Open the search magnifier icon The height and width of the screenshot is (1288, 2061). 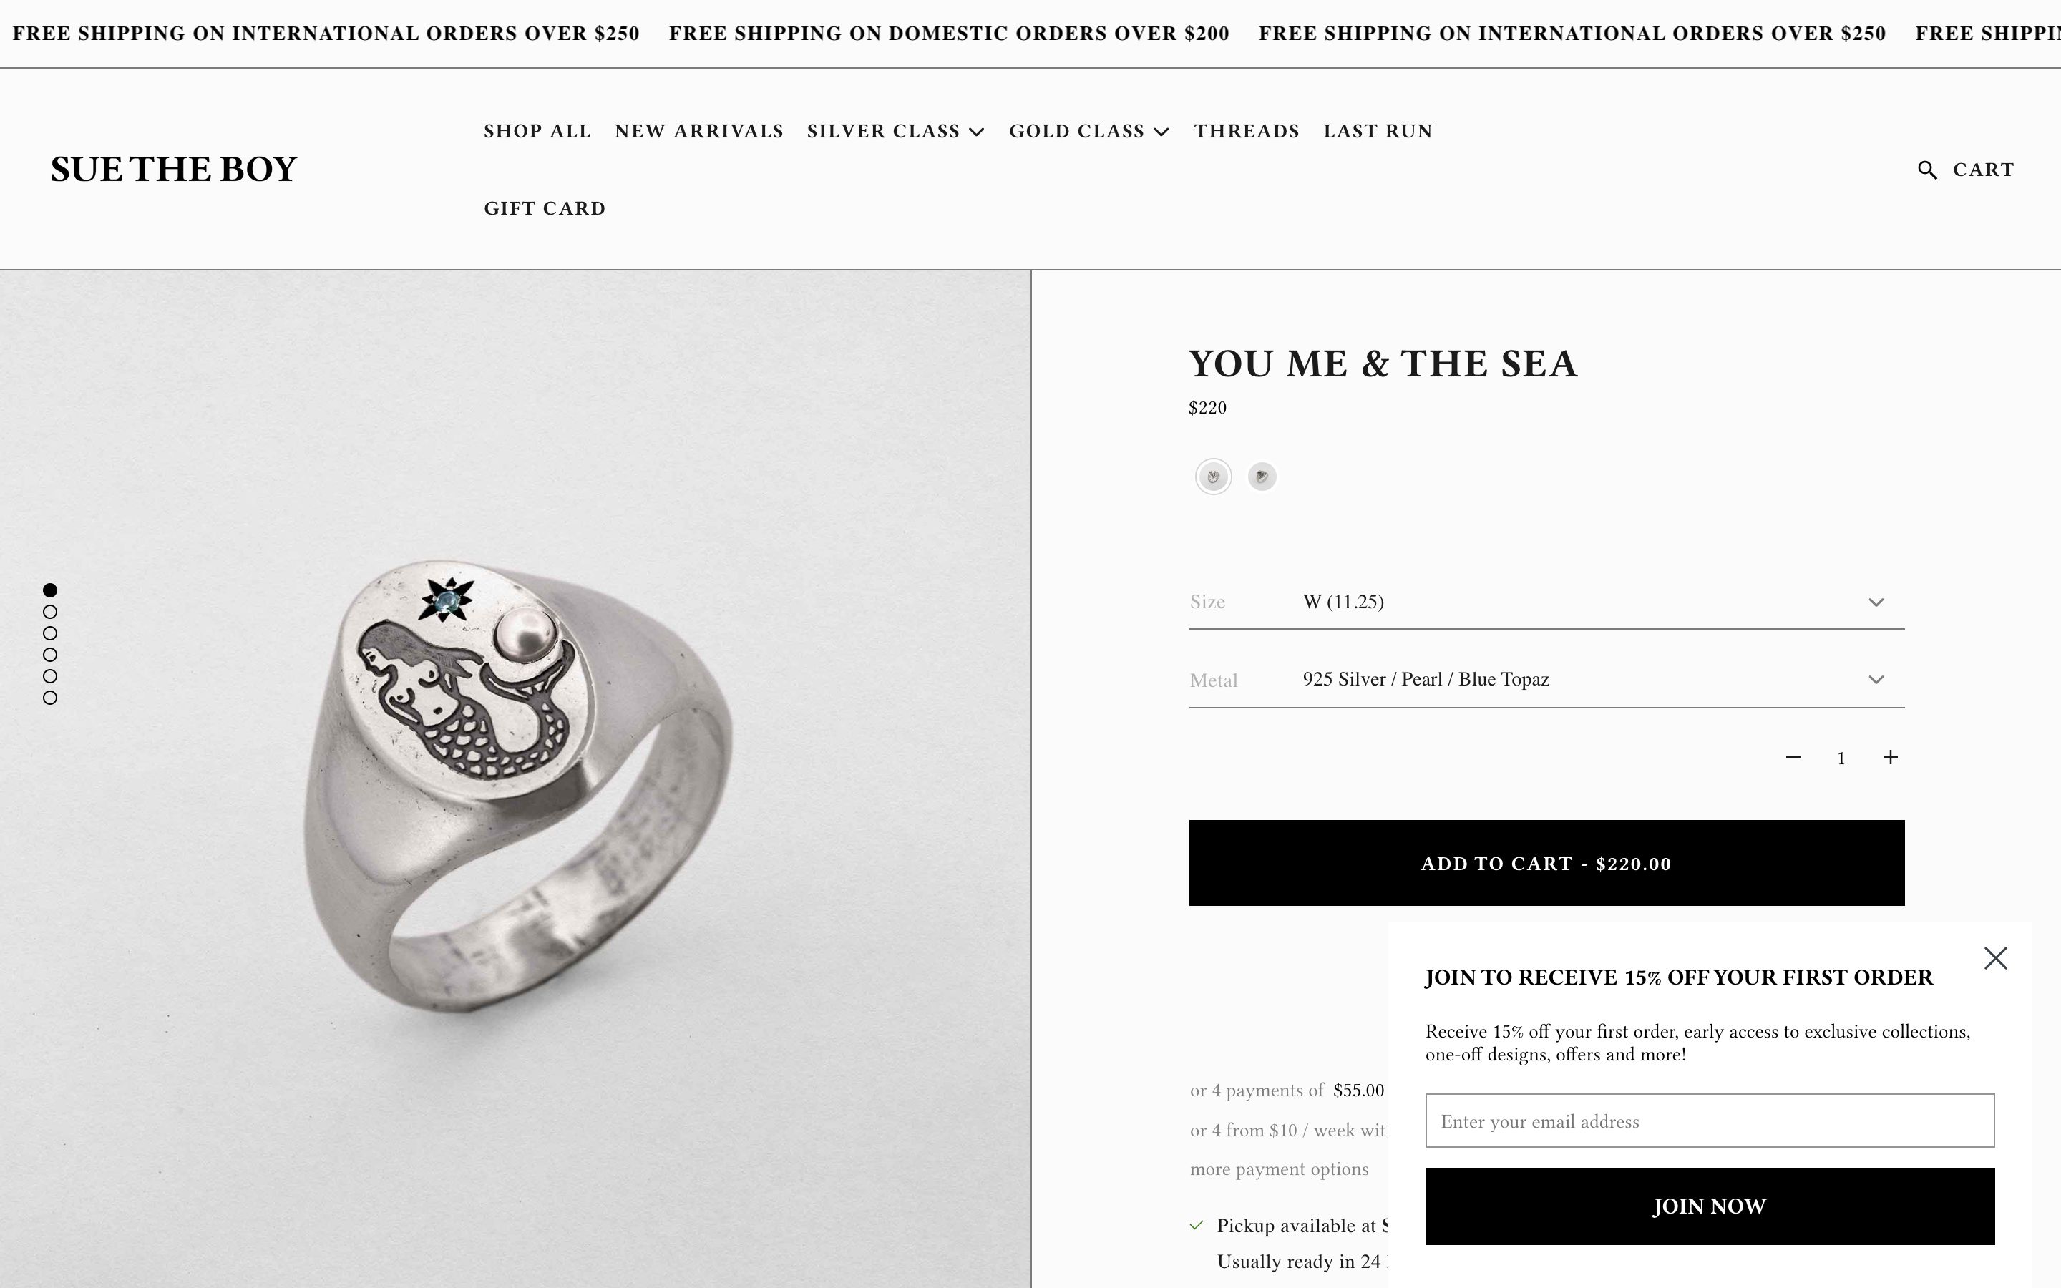point(1927,170)
